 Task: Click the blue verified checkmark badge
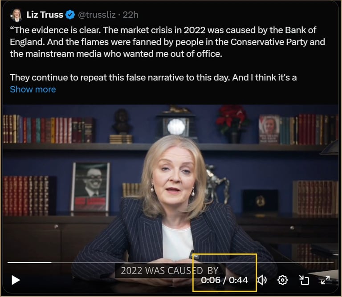coord(70,15)
